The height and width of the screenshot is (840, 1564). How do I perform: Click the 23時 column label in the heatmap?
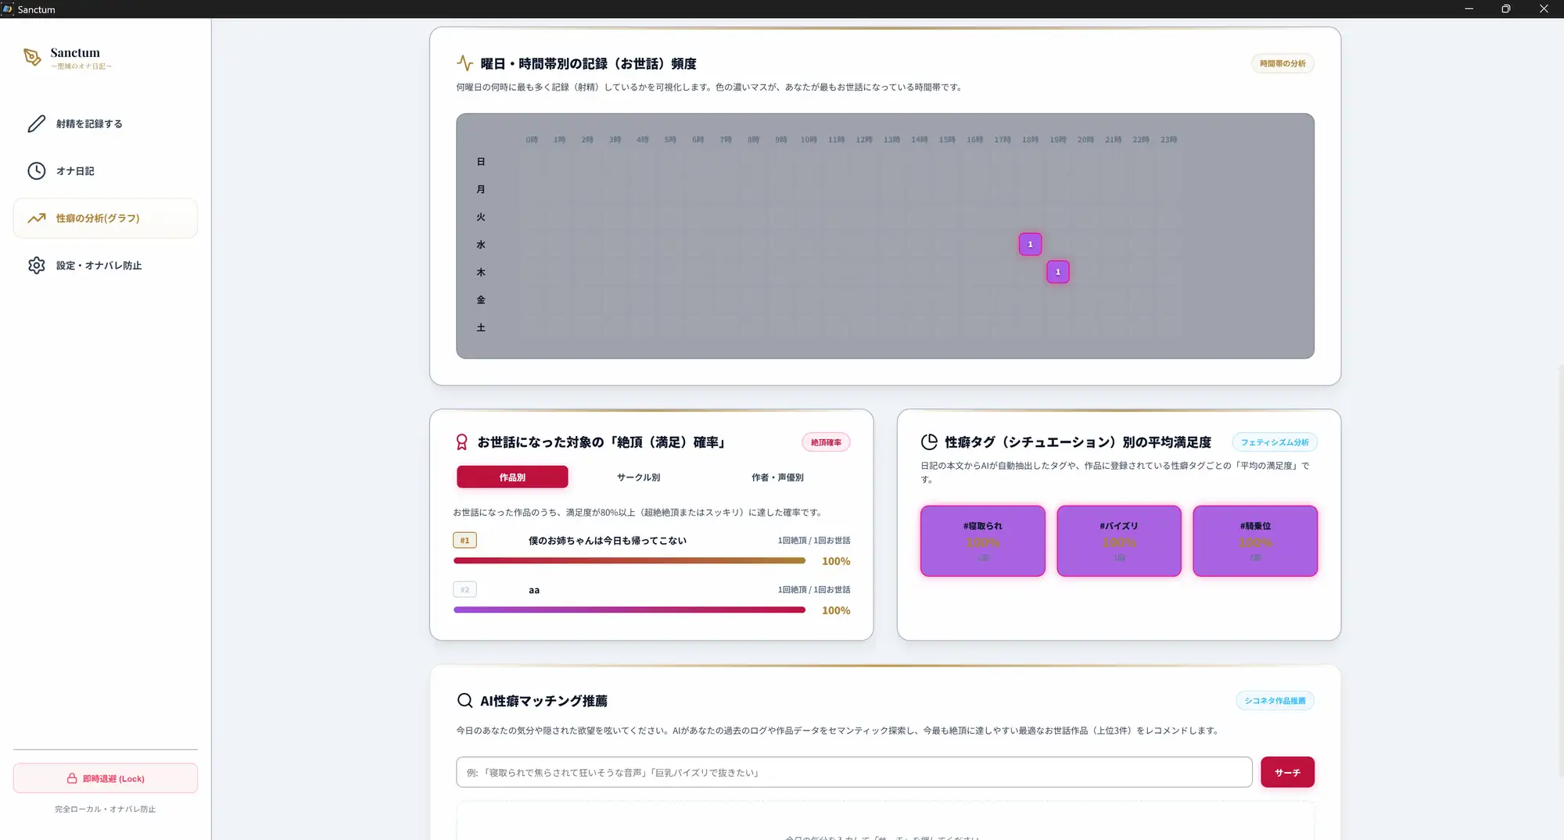pyautogui.click(x=1169, y=140)
